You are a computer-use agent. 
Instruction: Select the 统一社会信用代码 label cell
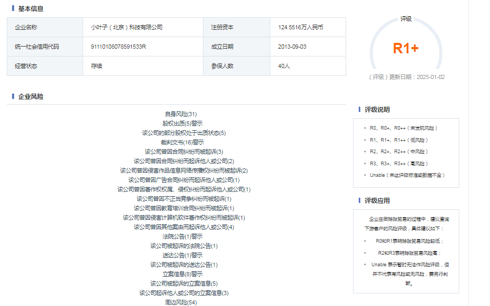pyautogui.click(x=45, y=47)
